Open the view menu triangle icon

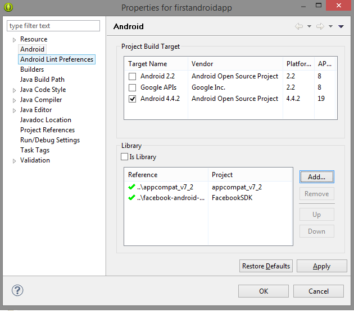tap(341, 26)
